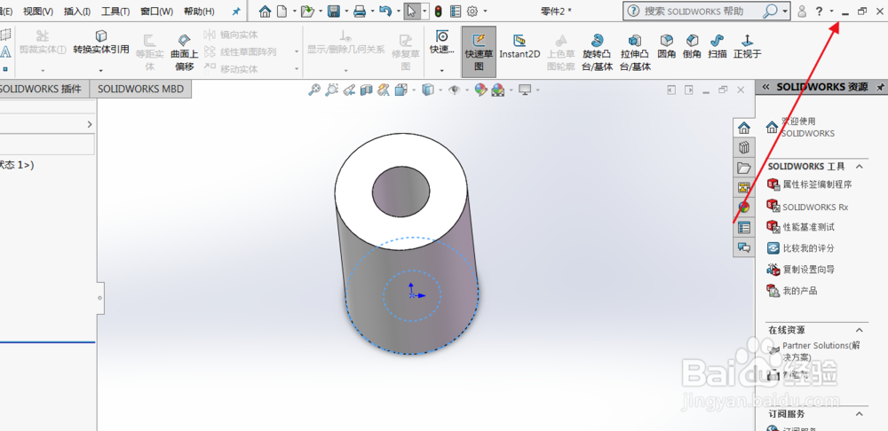Open the 工具(T) menu

pos(115,12)
